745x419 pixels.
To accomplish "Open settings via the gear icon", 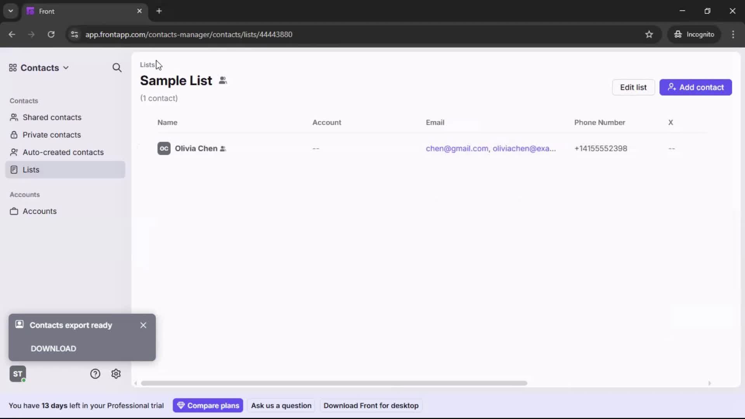I will 116,374.
